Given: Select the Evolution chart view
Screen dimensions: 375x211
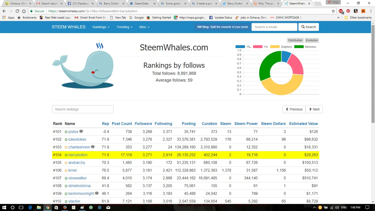Looking at the screenshot, I should click(x=312, y=40).
